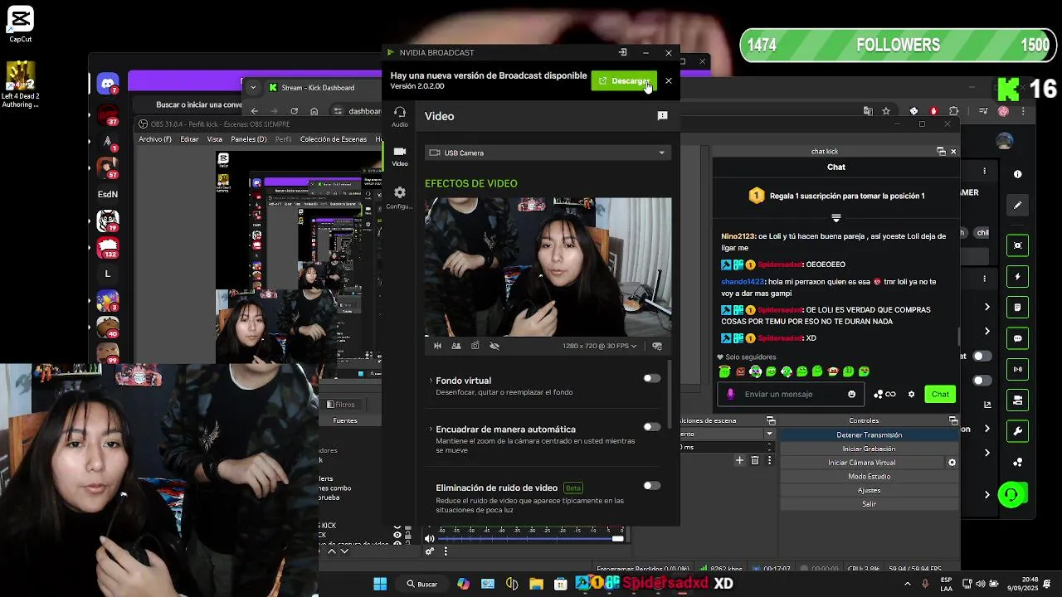The width and height of the screenshot is (1062, 597).
Task: Click the purple microphone icon in chat field
Action: [730, 394]
